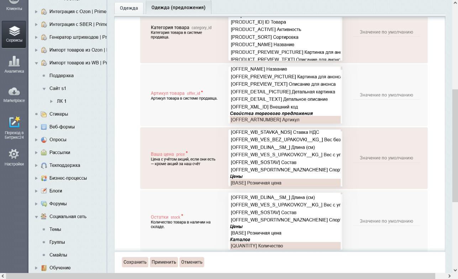Collapse the Социальная сеть tree node
The width and height of the screenshot is (458, 279).
(x=36, y=217)
